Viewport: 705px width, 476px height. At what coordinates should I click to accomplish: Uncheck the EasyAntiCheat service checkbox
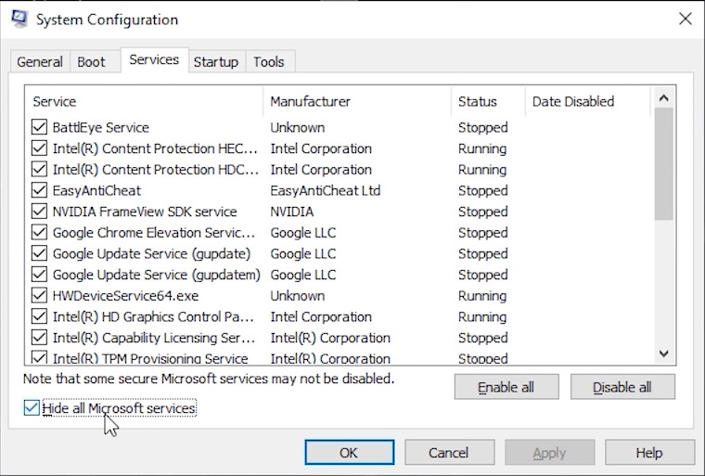coord(39,190)
